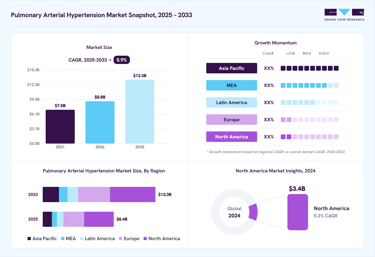Select the North America region label in Growth Momentum
375x257 pixels.
[x=232, y=137]
